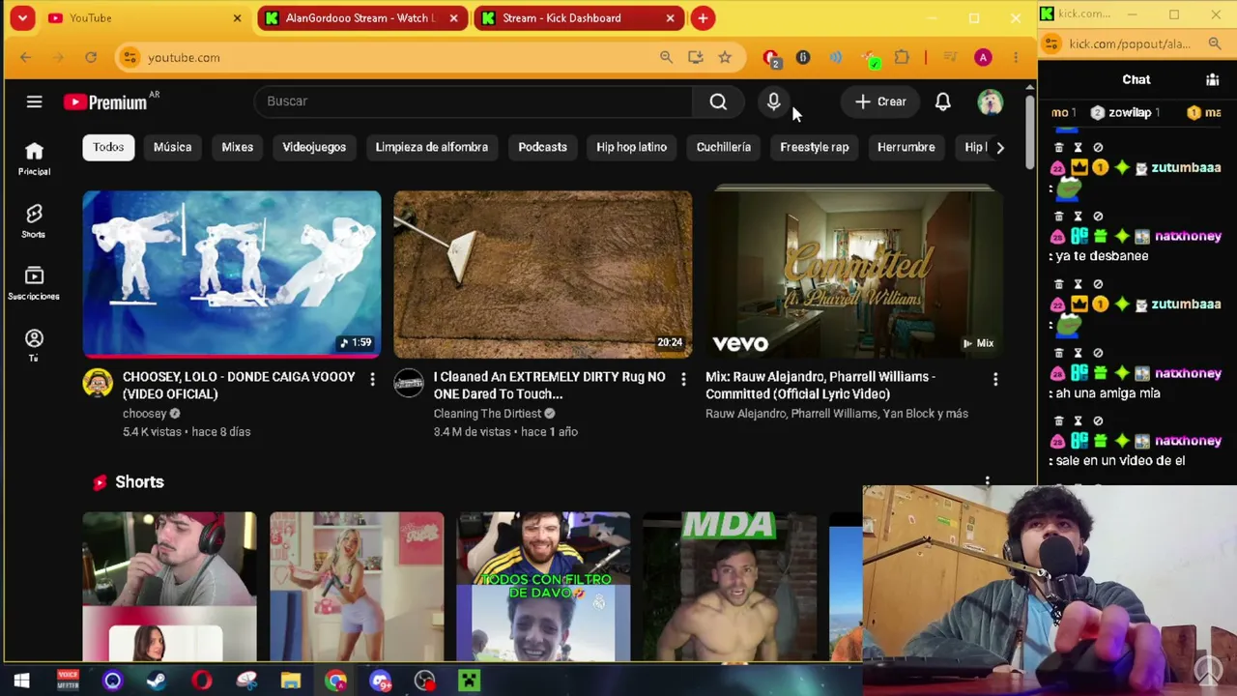Open YouTube notifications bell
The image size is (1237, 696).
tap(942, 101)
